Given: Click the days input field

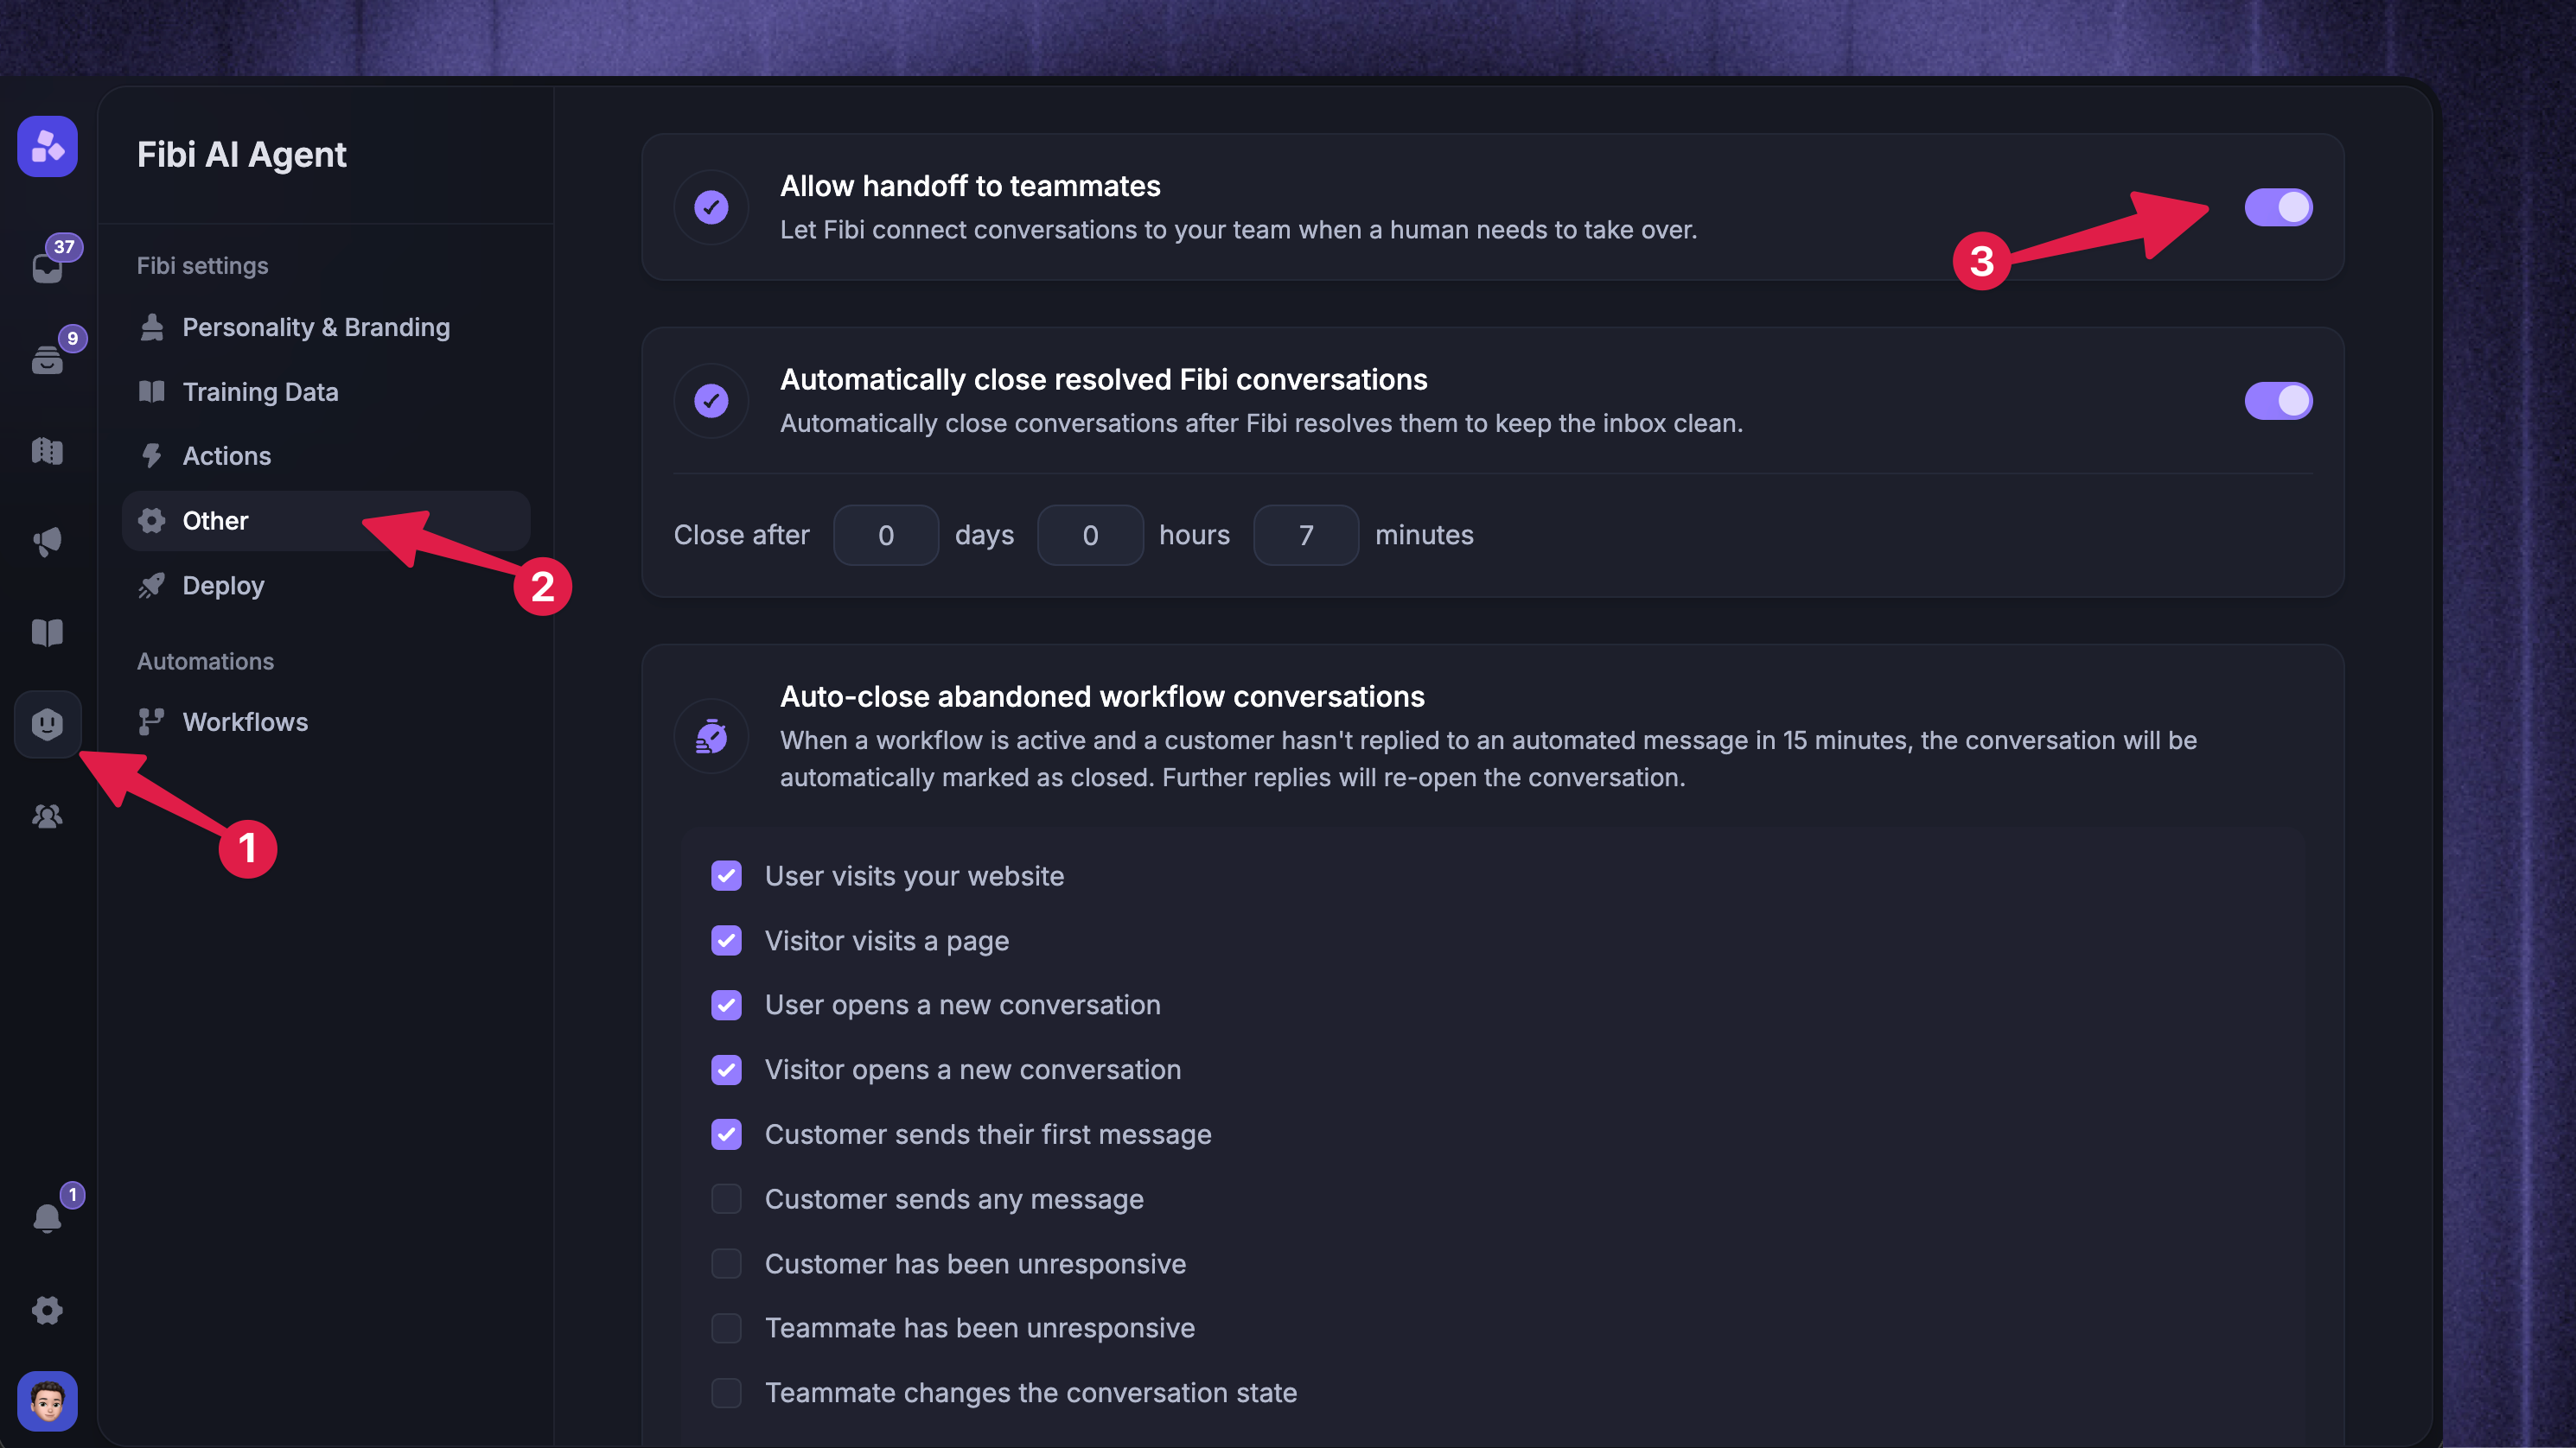Looking at the screenshot, I should click(x=886, y=536).
